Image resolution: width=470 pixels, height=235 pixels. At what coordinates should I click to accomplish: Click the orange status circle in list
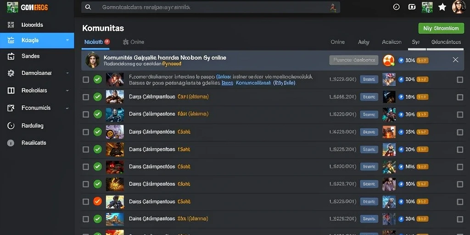[97, 201]
